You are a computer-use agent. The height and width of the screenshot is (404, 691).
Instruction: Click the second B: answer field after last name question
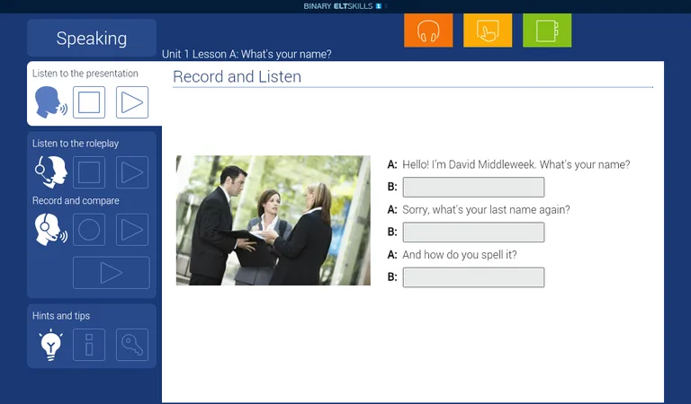474,233
